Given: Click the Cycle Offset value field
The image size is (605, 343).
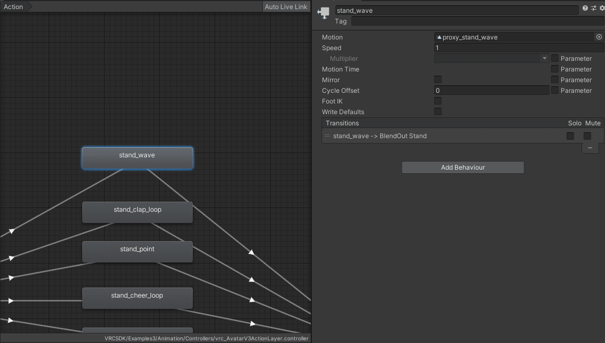Looking at the screenshot, I should (491, 90).
